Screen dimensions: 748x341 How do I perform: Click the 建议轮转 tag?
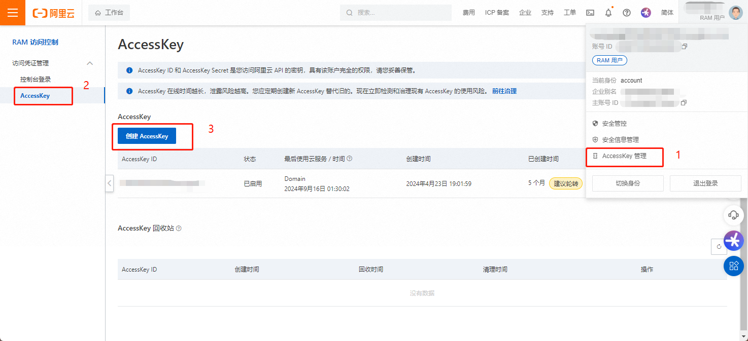pyautogui.click(x=566, y=183)
